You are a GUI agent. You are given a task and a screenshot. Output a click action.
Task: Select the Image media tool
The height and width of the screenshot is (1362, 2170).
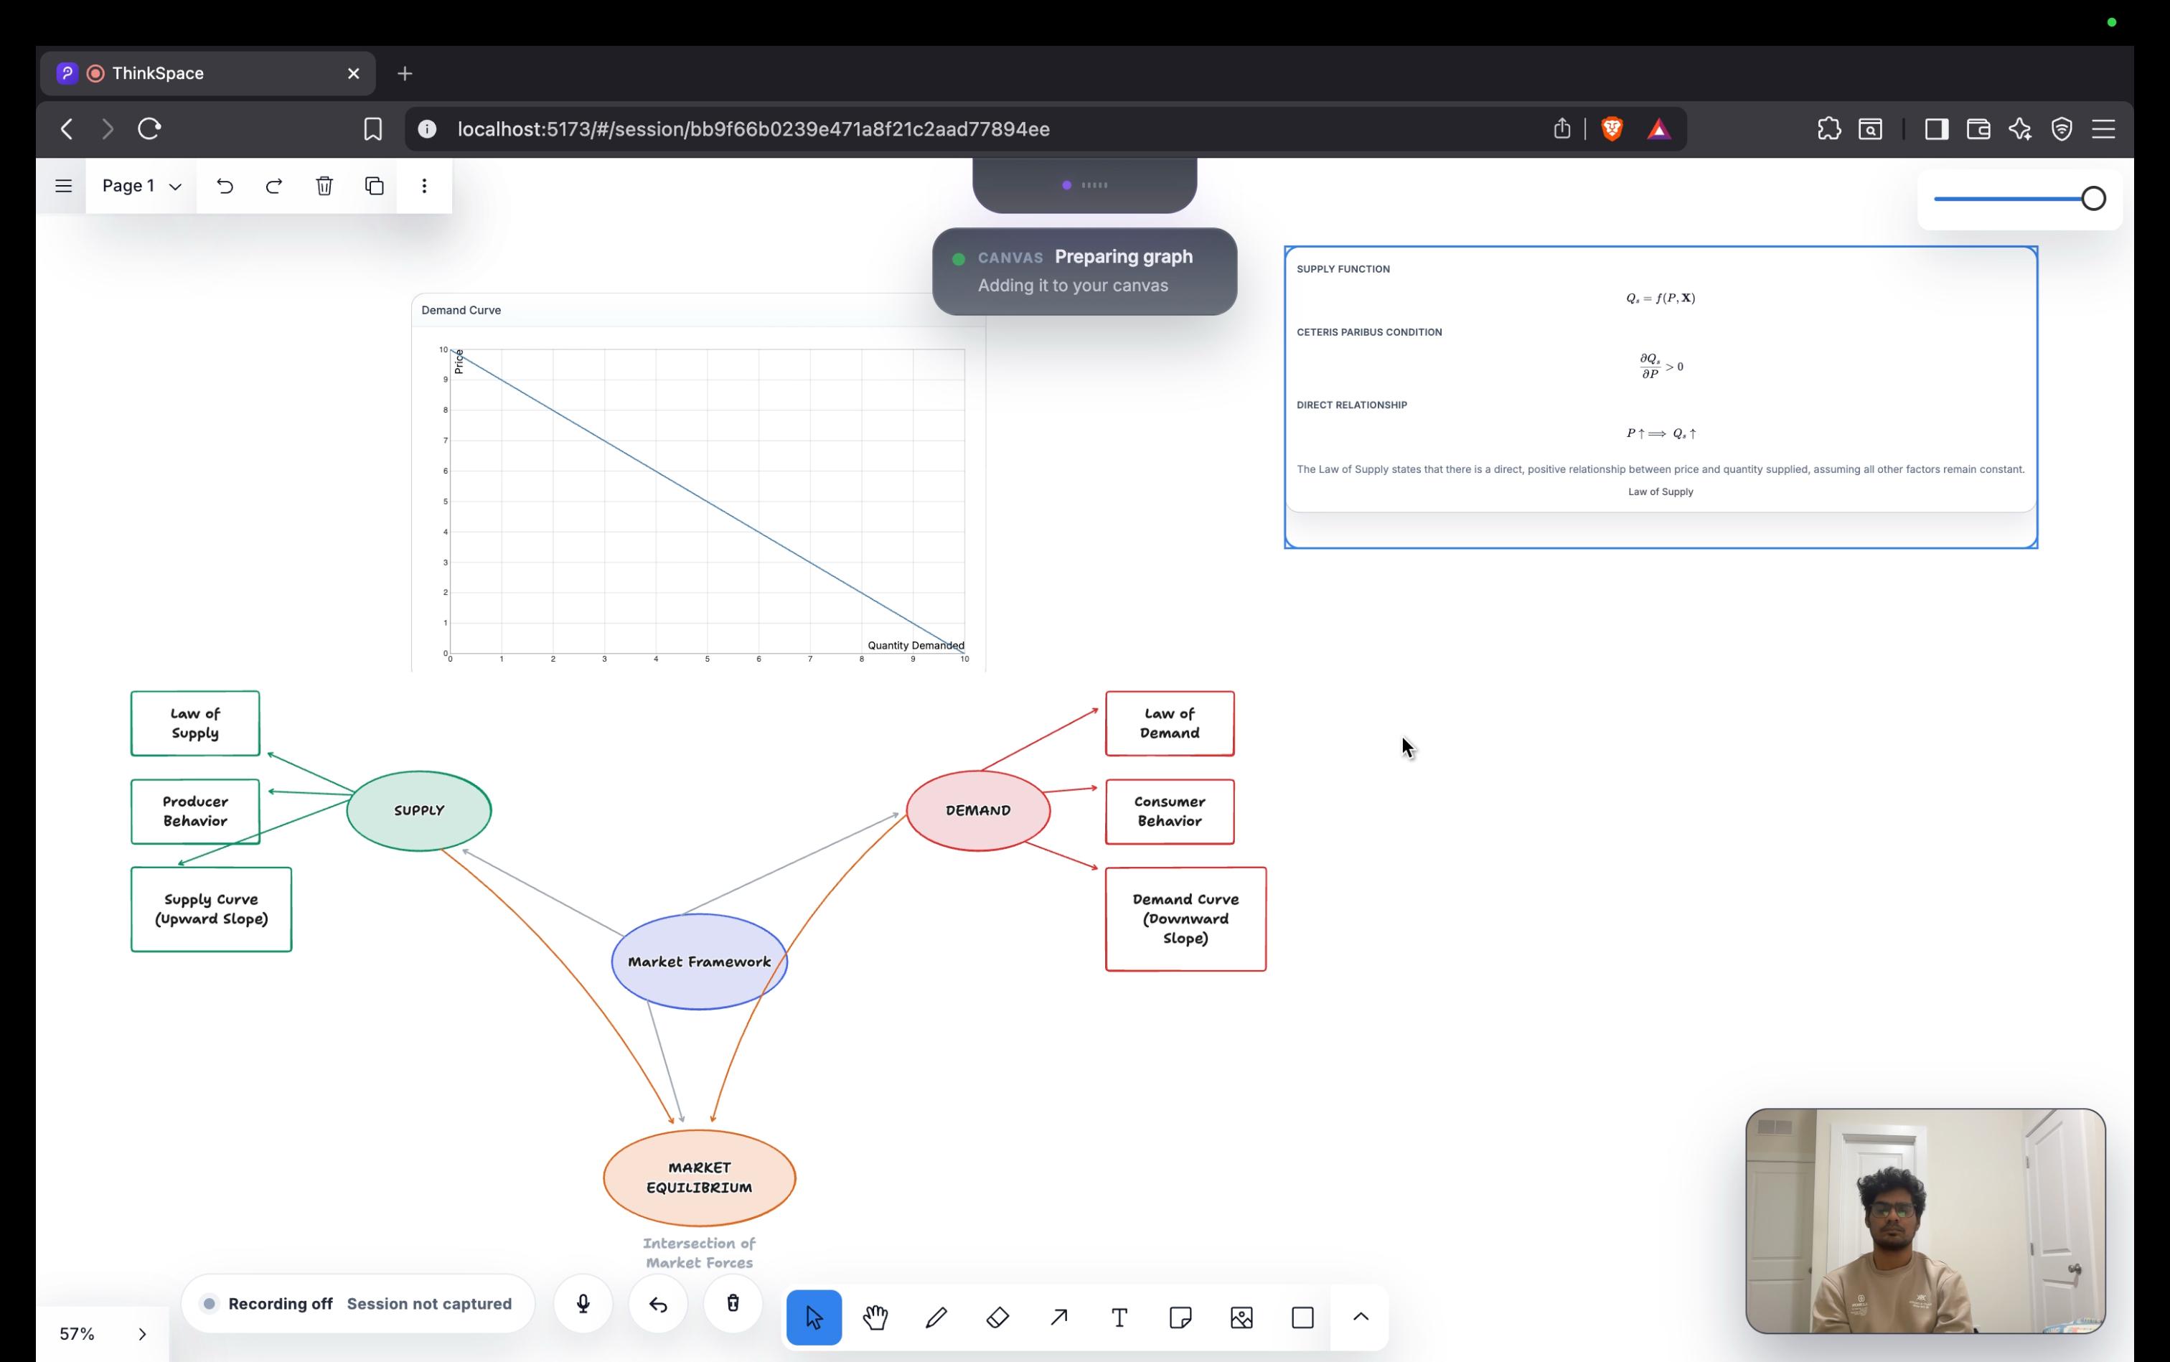pos(1241,1318)
